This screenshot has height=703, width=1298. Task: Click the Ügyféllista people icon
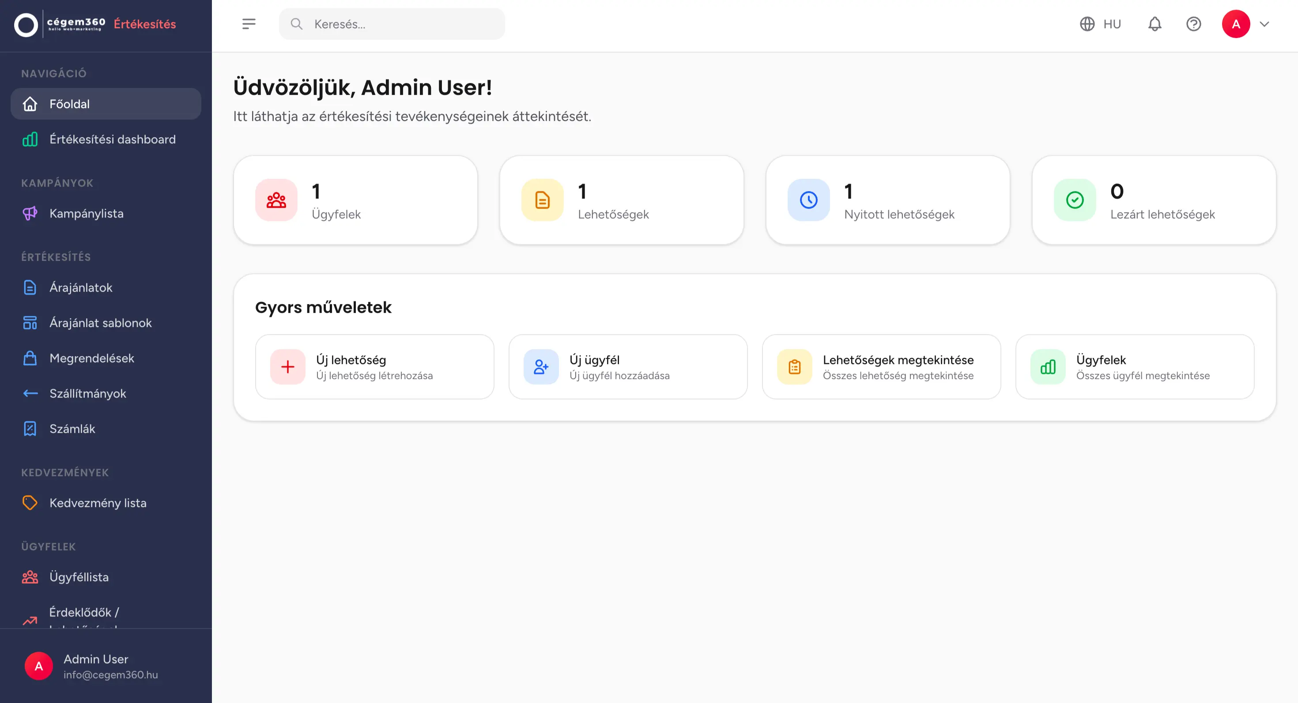[x=30, y=577]
